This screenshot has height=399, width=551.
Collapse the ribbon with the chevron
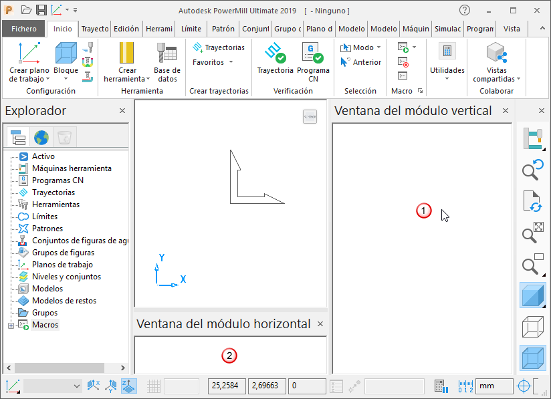(542, 29)
